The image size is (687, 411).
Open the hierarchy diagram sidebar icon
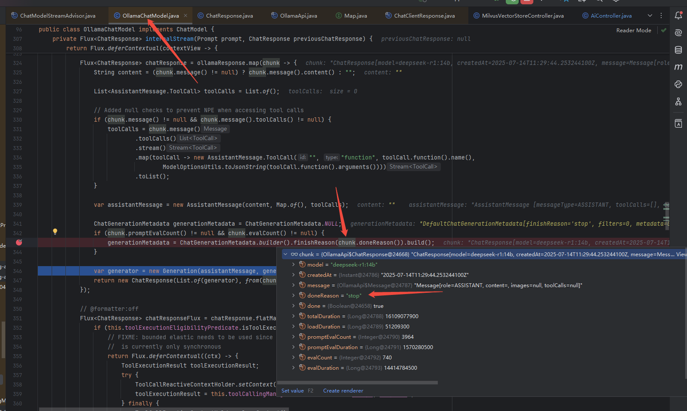coord(678,101)
